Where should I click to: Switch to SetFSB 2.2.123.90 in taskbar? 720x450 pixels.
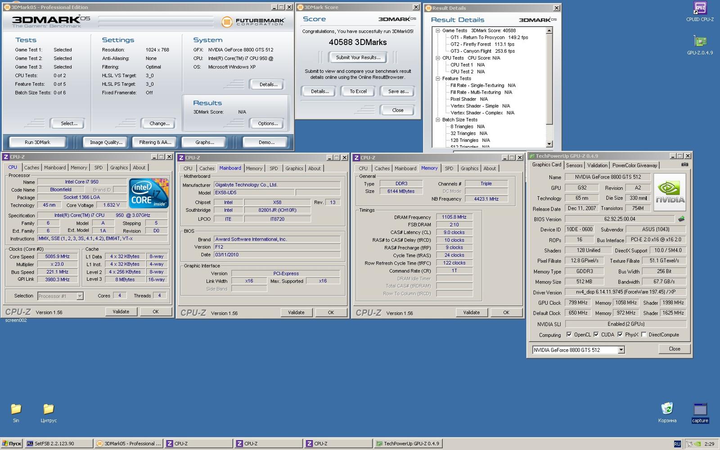point(59,444)
